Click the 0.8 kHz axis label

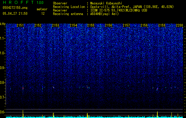(3, 83)
